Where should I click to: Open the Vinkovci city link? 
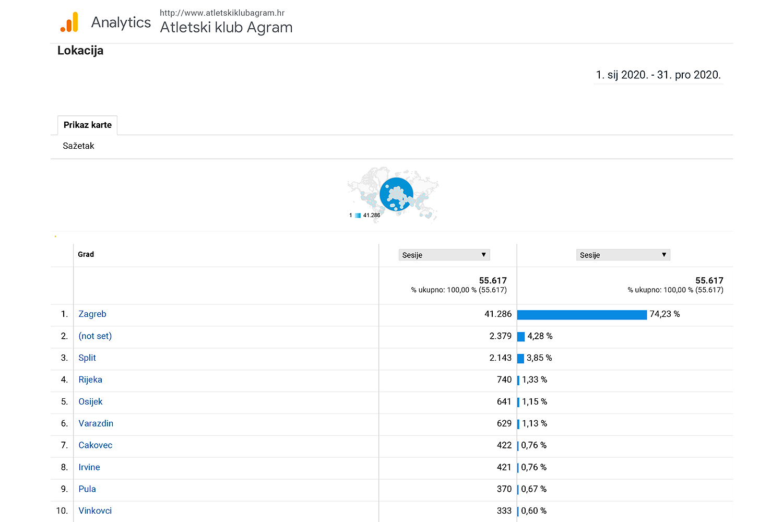click(95, 511)
